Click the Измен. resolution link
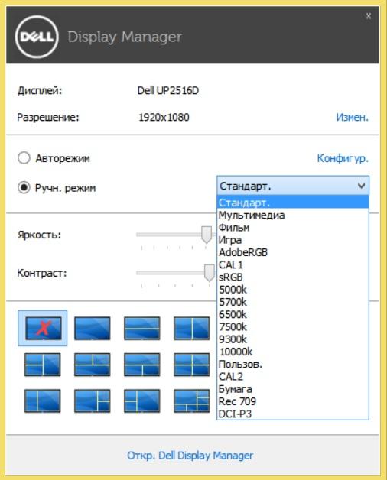This screenshot has width=387, height=480. click(353, 117)
